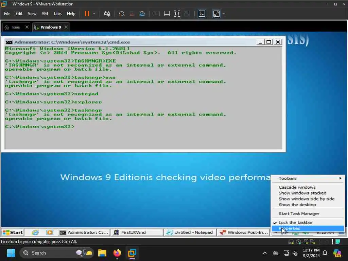
Task: Toggle Lock the taskbar checkmark
Action: pos(308,222)
